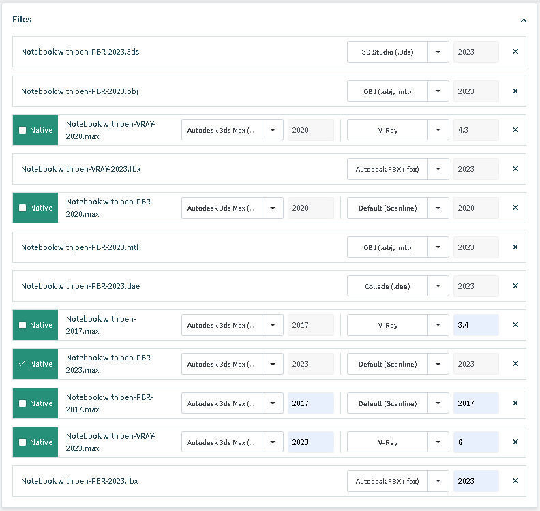Remove the Notebook with pen-PBR-2023.obj file
This screenshot has width=540, height=511.
[x=515, y=91]
